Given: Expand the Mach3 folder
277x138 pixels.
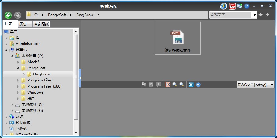Looking at the screenshot, I should point(18,62).
